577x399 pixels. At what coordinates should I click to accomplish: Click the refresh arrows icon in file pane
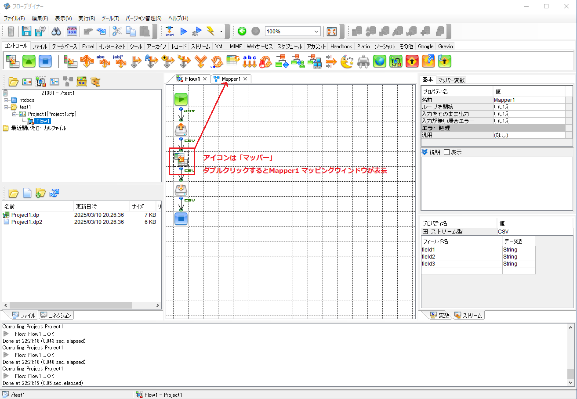(54, 192)
